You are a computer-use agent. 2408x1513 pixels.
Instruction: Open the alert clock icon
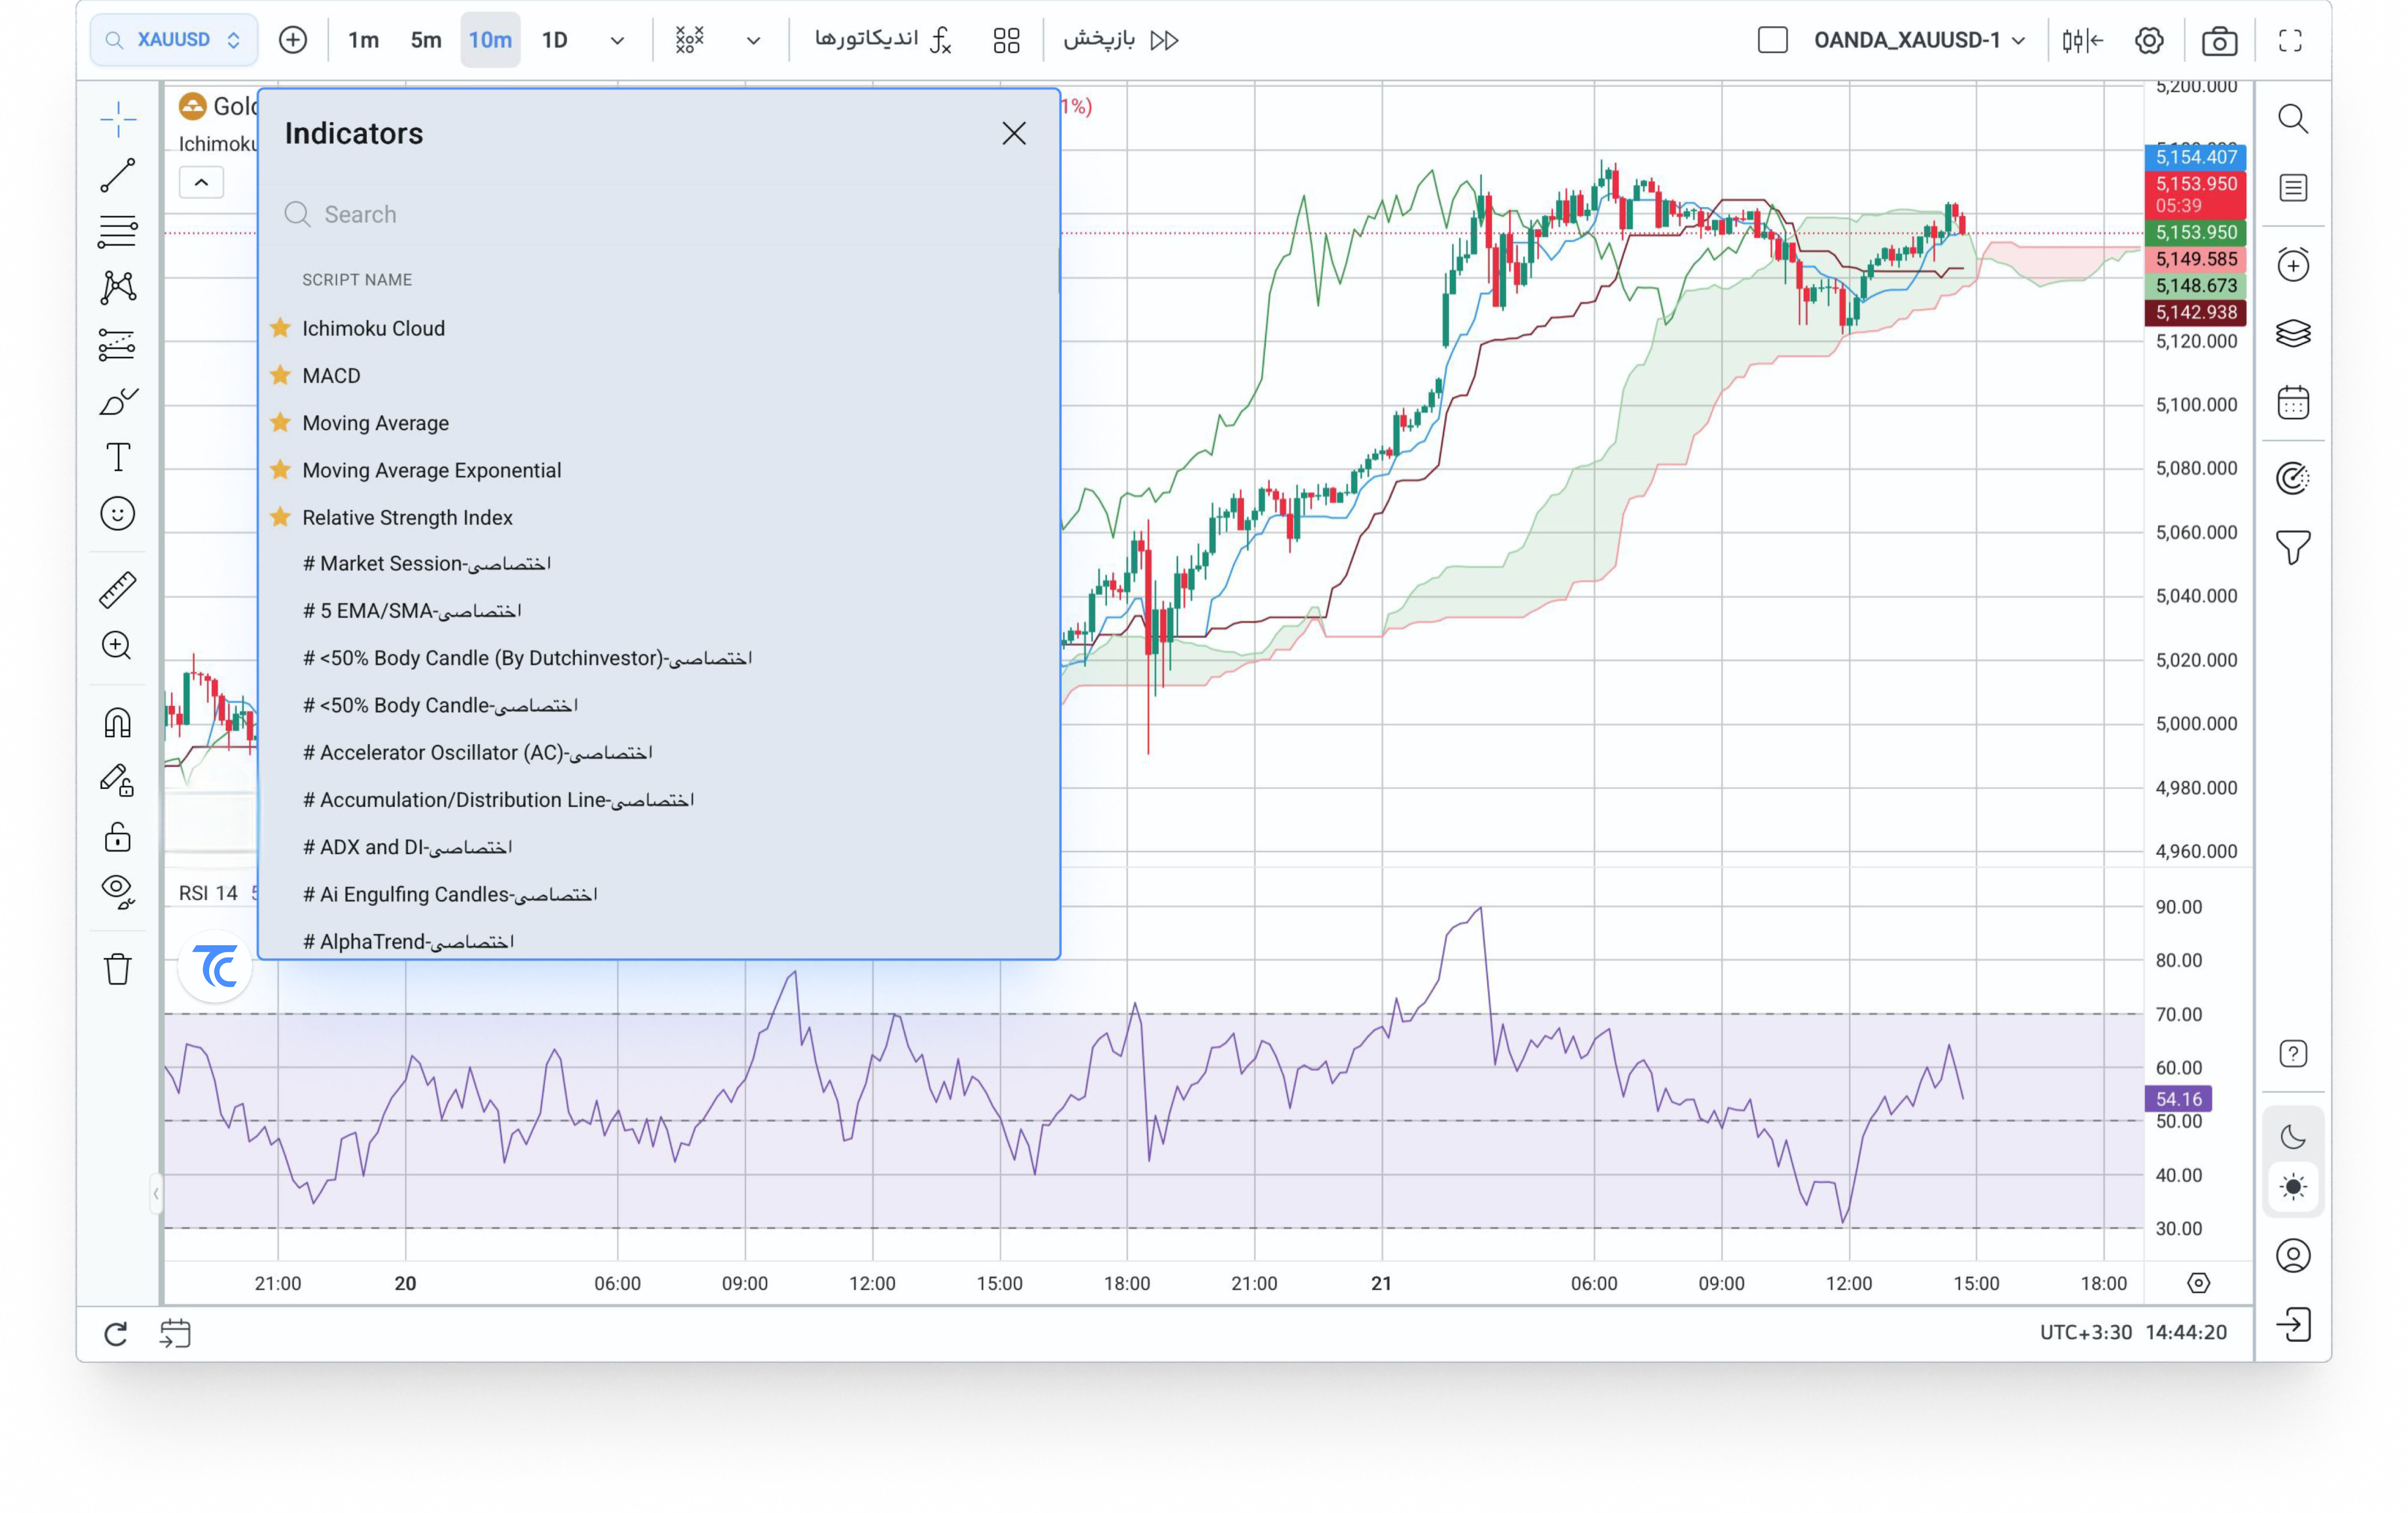pos(2293,265)
